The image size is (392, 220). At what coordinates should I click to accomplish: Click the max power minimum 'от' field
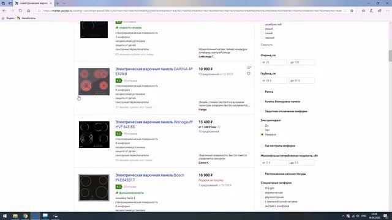coord(274,163)
